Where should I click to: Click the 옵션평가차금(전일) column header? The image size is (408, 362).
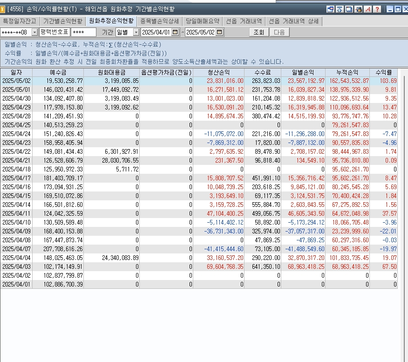[x=166, y=72]
